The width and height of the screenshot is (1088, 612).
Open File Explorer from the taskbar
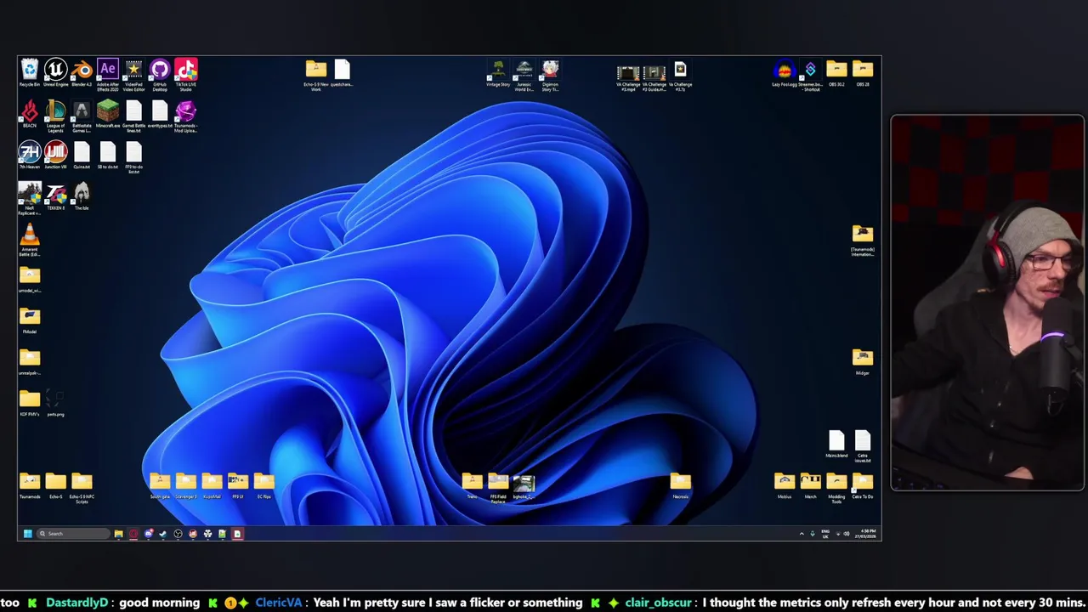click(118, 534)
